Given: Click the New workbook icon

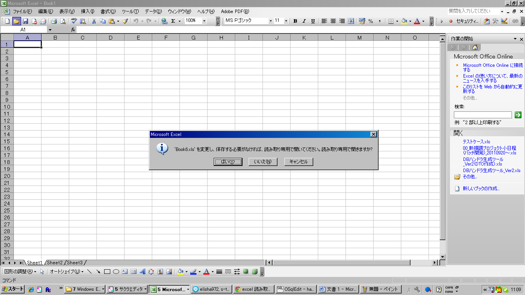Looking at the screenshot, I should tap(7, 21).
